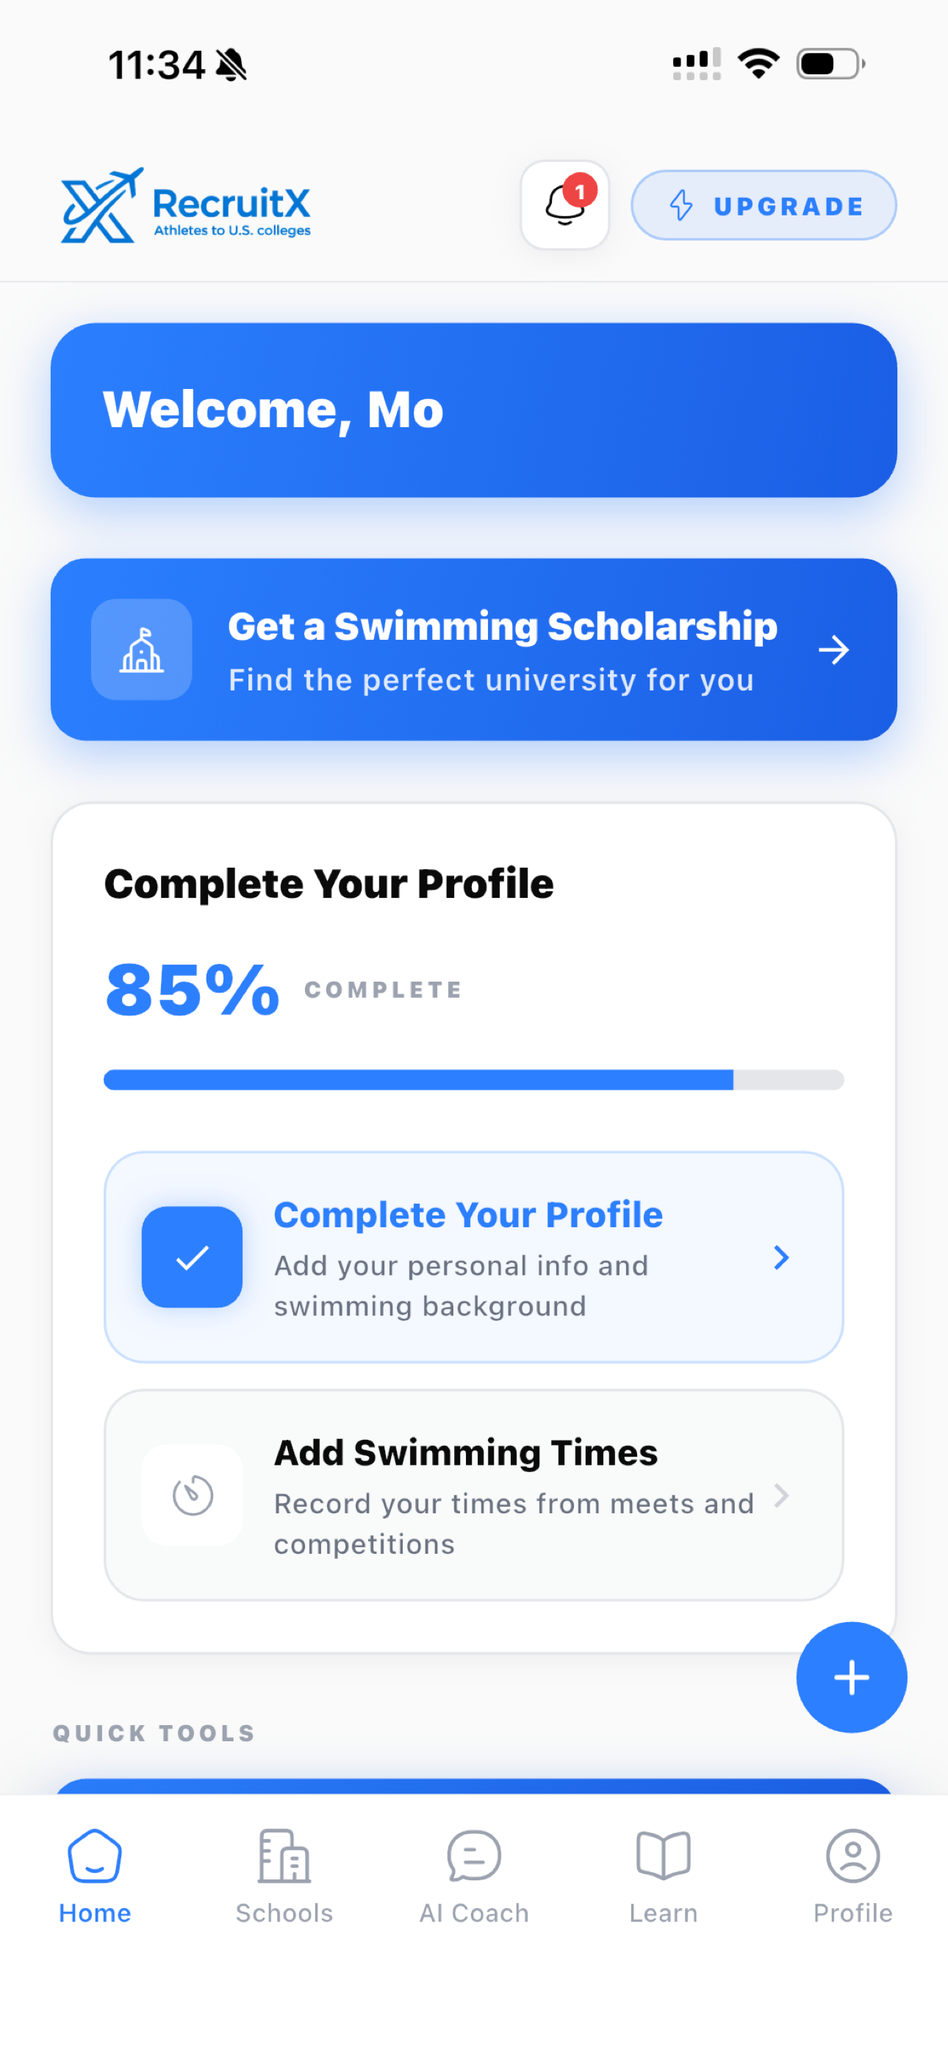
Task: Tap the RecruitX logo
Action: pyautogui.click(x=186, y=205)
